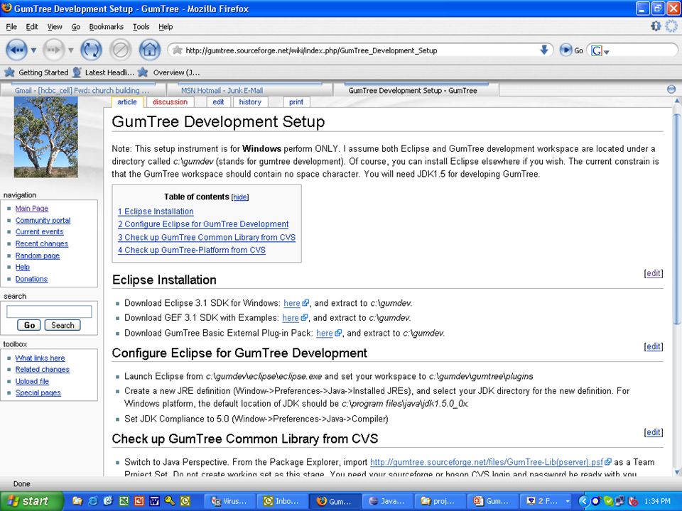Edit the Eclipse Installation section
The width and height of the screenshot is (682, 511).
pyautogui.click(x=654, y=273)
